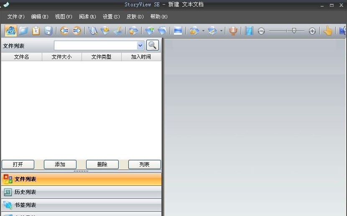
Task: Click the orange right arrow icon
Action: [77, 31]
